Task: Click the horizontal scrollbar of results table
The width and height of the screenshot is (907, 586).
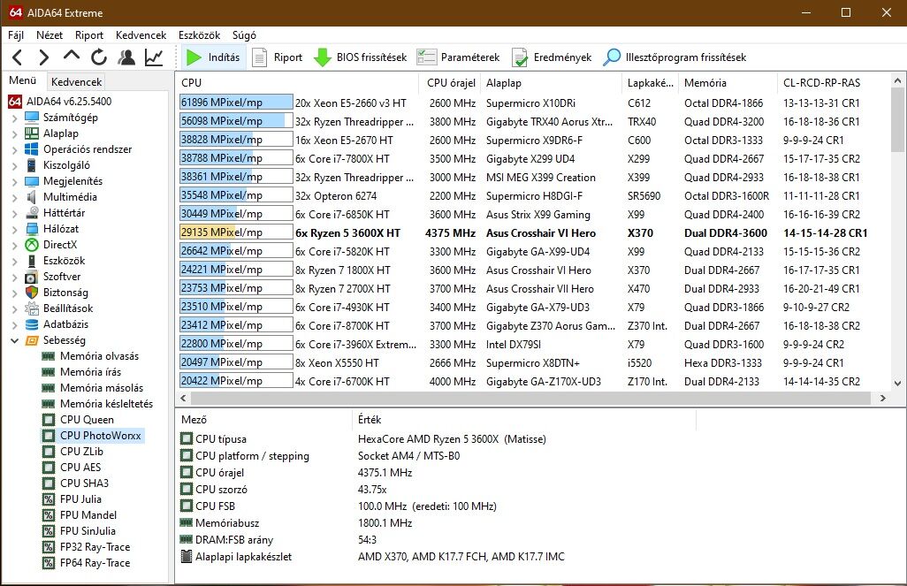Action: click(x=530, y=399)
